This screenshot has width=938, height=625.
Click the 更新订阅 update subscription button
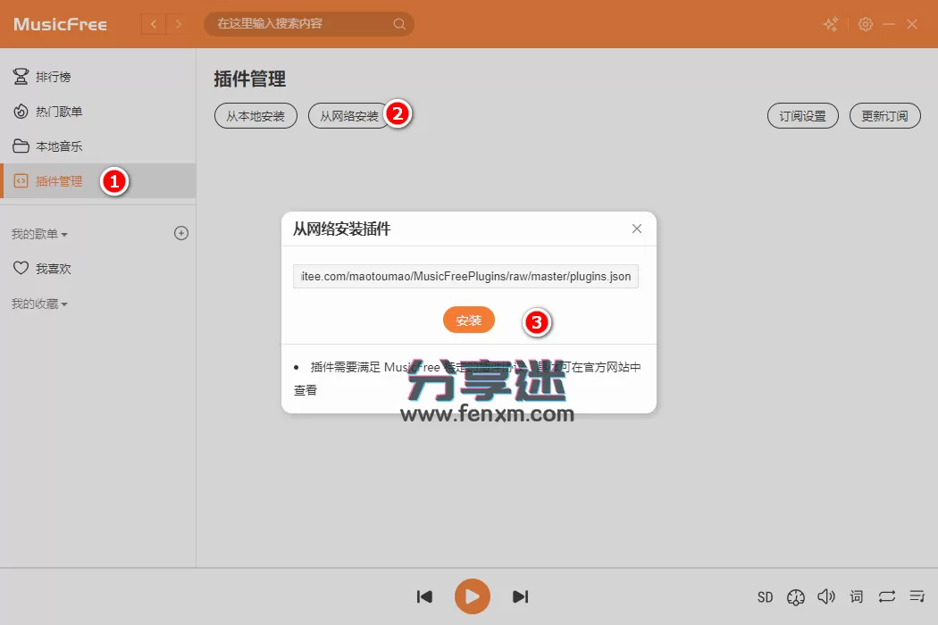[x=884, y=115]
